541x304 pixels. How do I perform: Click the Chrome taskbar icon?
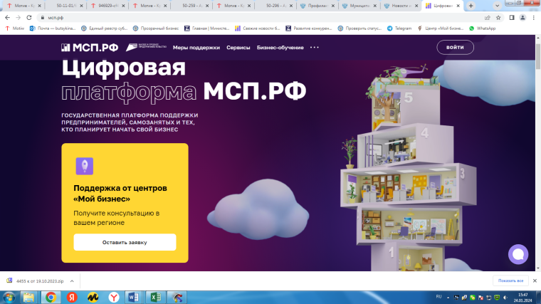click(x=51, y=297)
